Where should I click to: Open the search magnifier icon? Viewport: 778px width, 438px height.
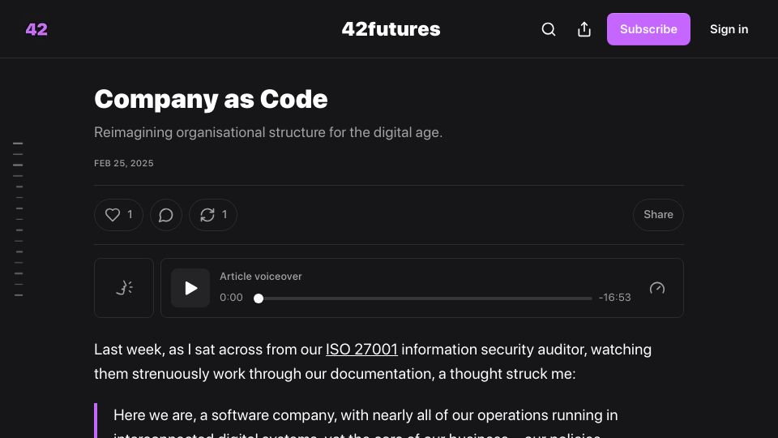(549, 29)
